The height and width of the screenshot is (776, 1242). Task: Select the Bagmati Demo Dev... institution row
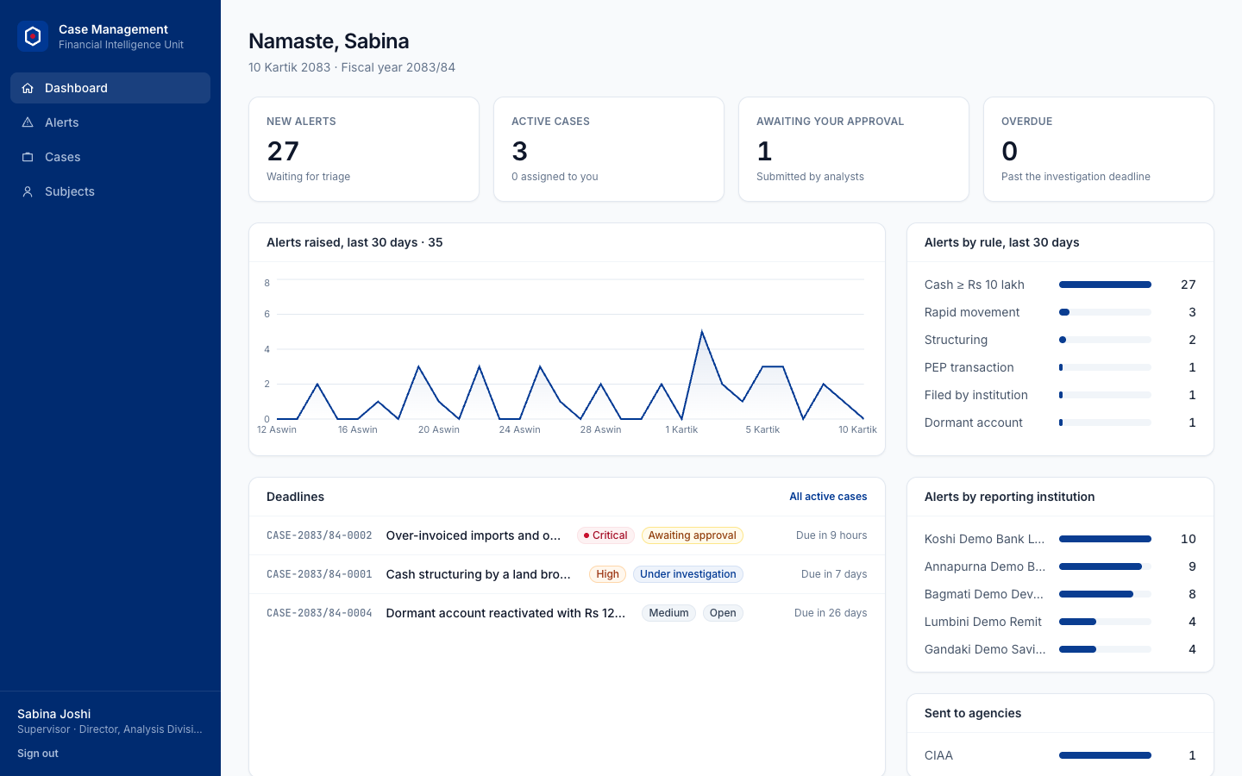1060,594
